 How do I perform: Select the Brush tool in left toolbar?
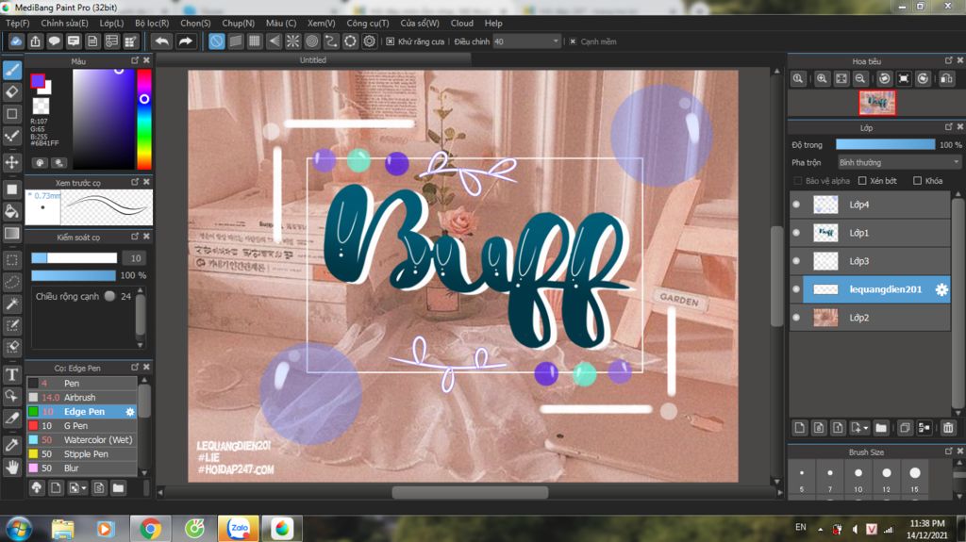[x=12, y=70]
